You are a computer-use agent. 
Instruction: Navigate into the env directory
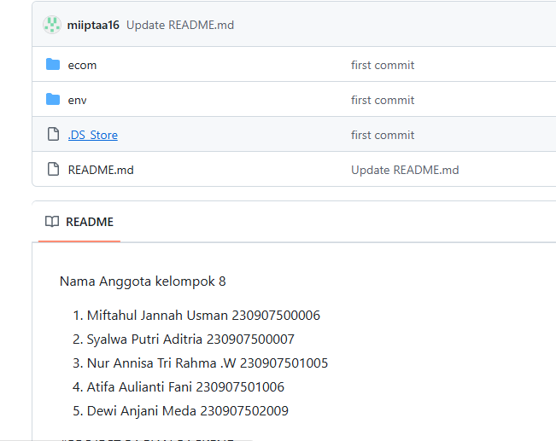point(77,100)
